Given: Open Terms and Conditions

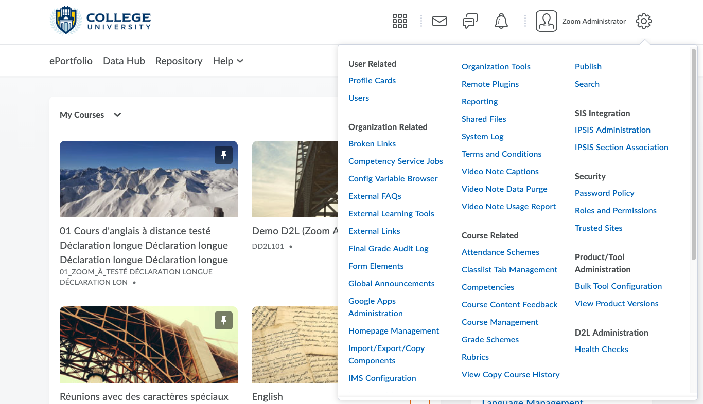Looking at the screenshot, I should [502, 154].
